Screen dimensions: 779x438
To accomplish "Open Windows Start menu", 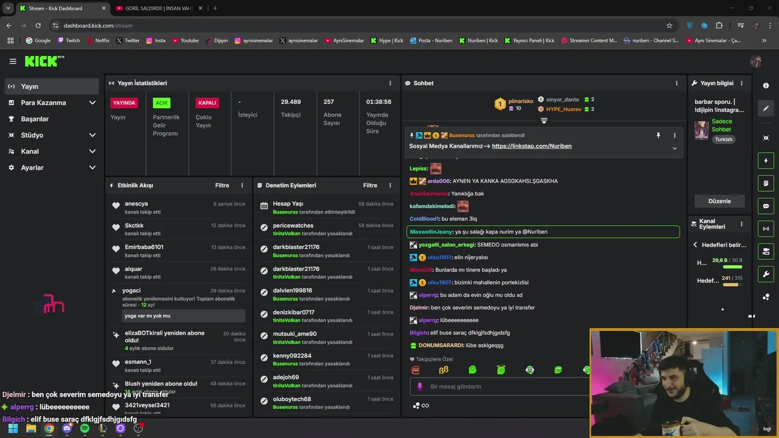I will (x=13, y=428).
